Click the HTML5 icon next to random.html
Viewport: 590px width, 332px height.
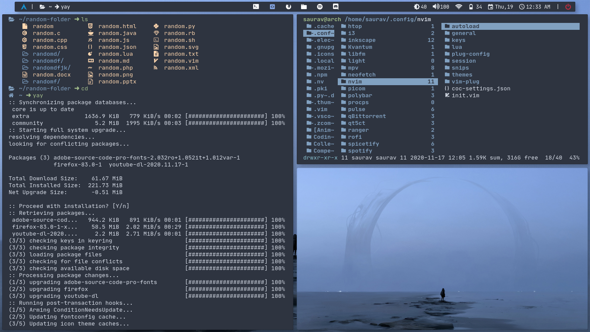point(90,26)
